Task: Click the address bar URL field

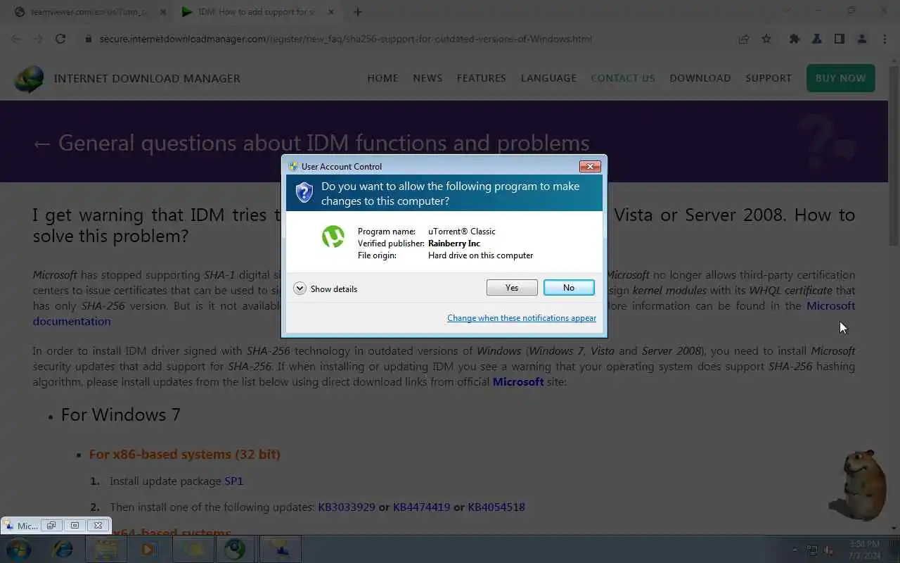Action: pyautogui.click(x=345, y=39)
